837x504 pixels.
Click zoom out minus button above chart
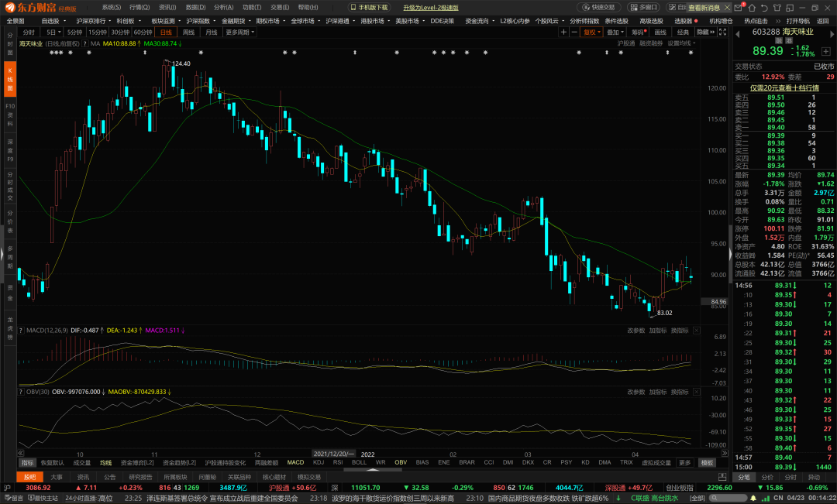573,32
